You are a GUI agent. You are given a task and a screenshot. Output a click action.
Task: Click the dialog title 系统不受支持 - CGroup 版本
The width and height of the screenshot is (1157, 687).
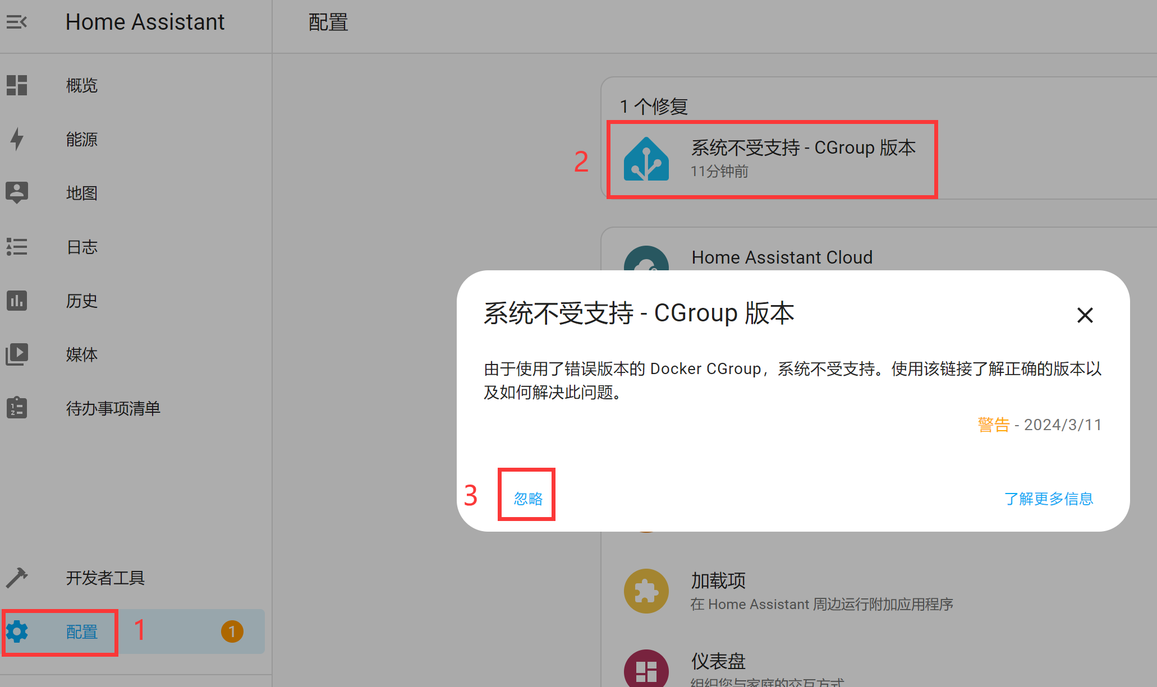(x=639, y=313)
